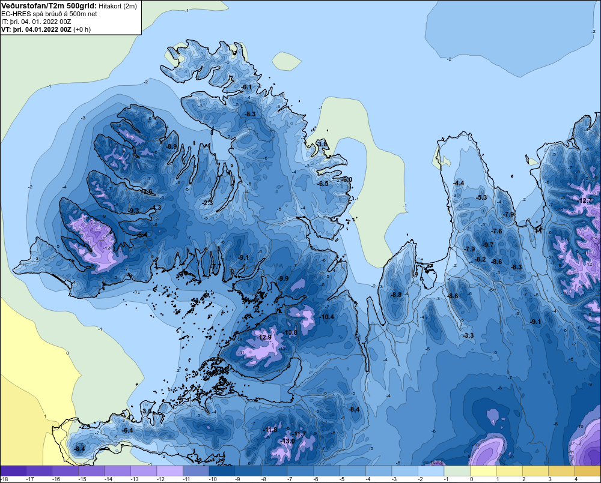601x483 pixels.
Task: Click the legend scale label '-18'
Action: 4,479
